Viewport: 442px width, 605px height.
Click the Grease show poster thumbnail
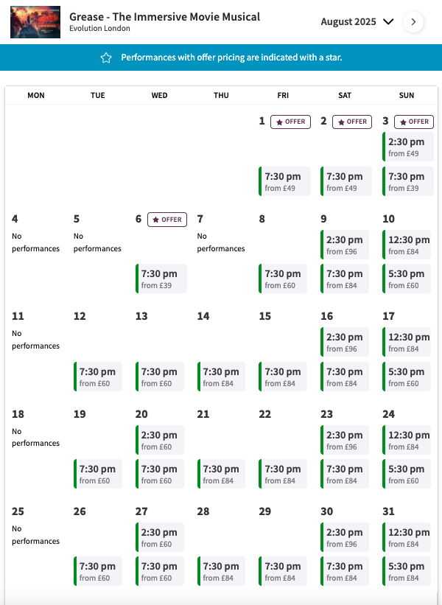[35, 22]
